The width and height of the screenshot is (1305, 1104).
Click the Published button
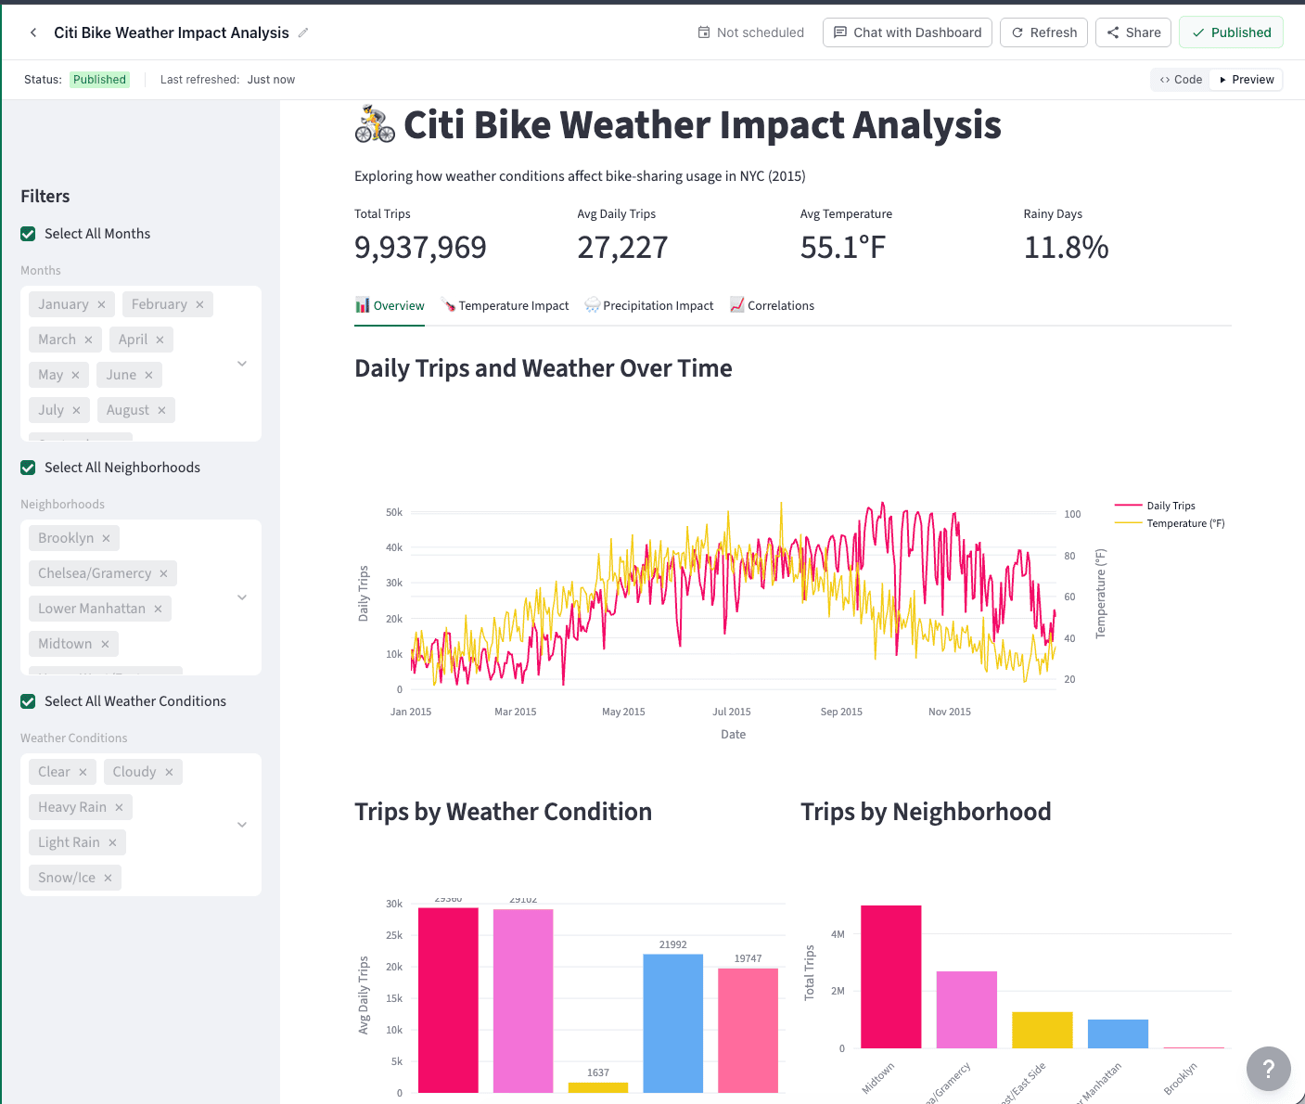point(1231,32)
